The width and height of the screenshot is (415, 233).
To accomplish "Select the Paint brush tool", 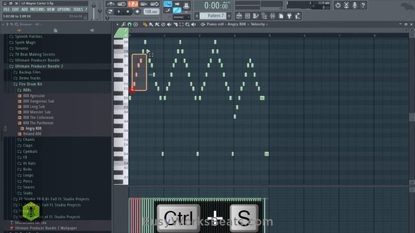I will pyautogui.click(x=151, y=25).
